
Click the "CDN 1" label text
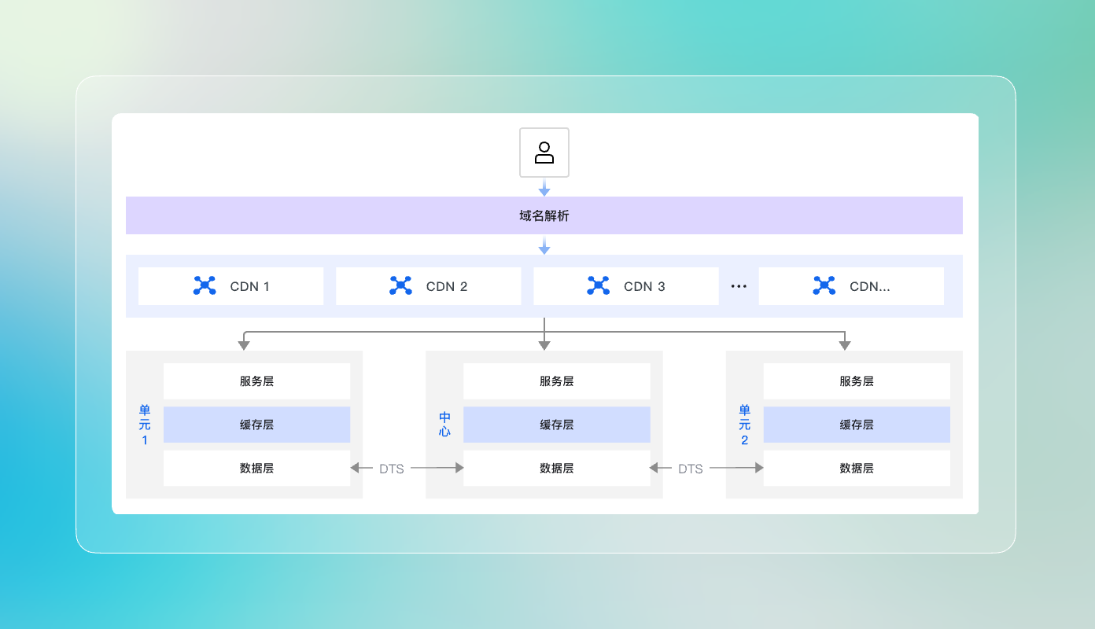[250, 287]
